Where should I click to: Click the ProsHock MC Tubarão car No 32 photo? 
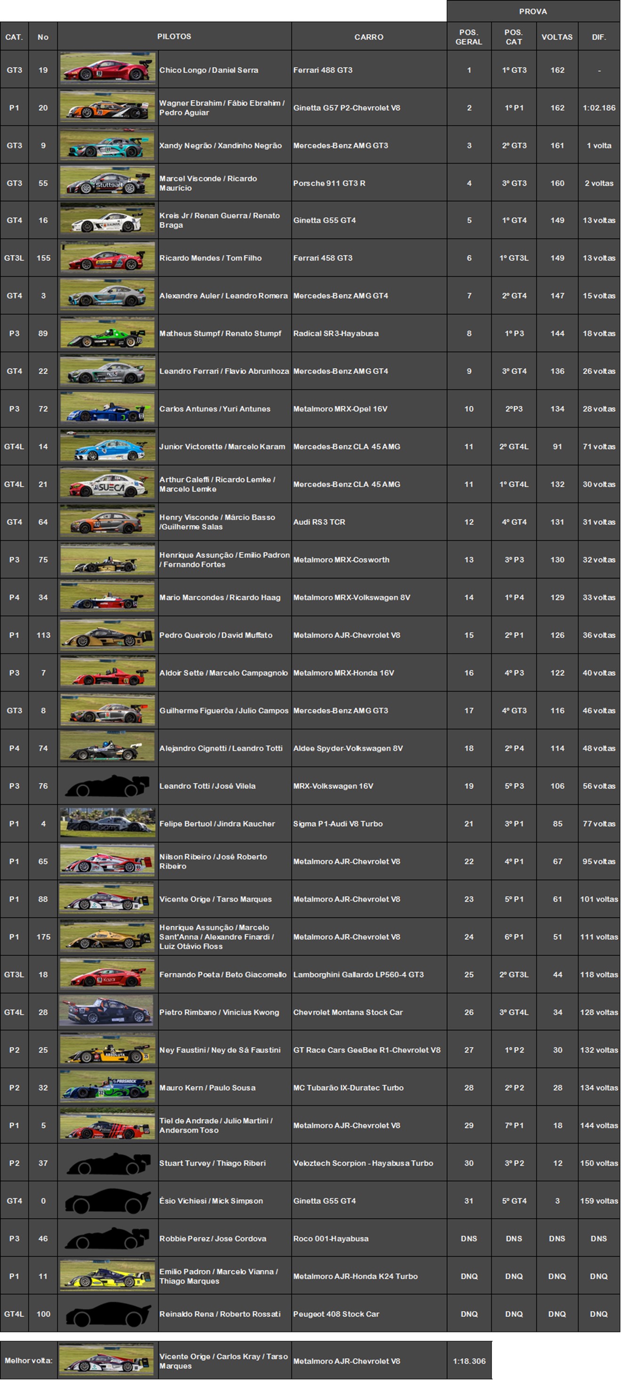(108, 1087)
